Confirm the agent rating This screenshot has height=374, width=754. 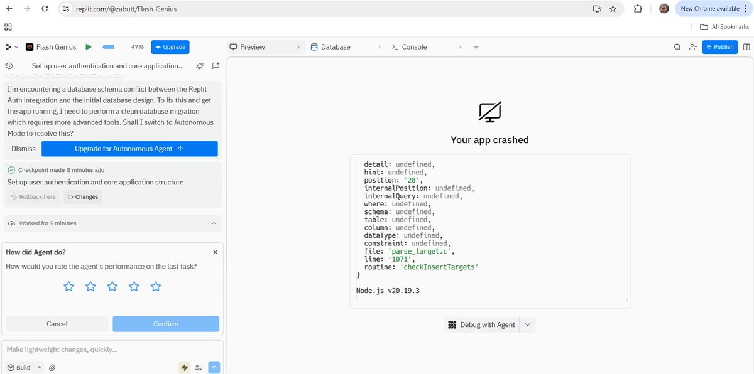pyautogui.click(x=166, y=324)
